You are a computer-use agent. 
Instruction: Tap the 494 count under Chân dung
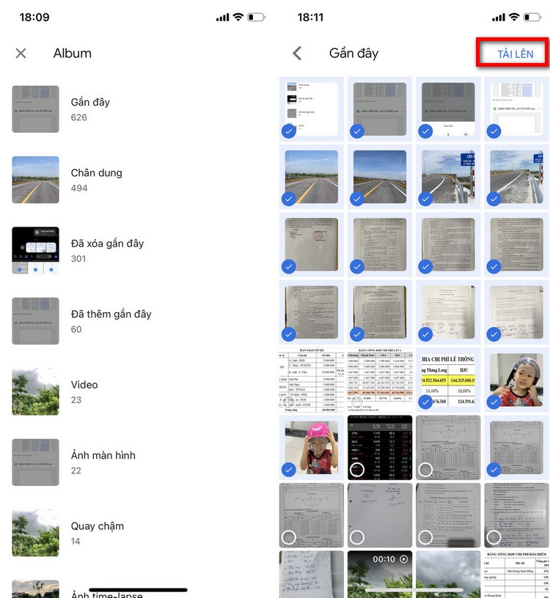click(79, 188)
